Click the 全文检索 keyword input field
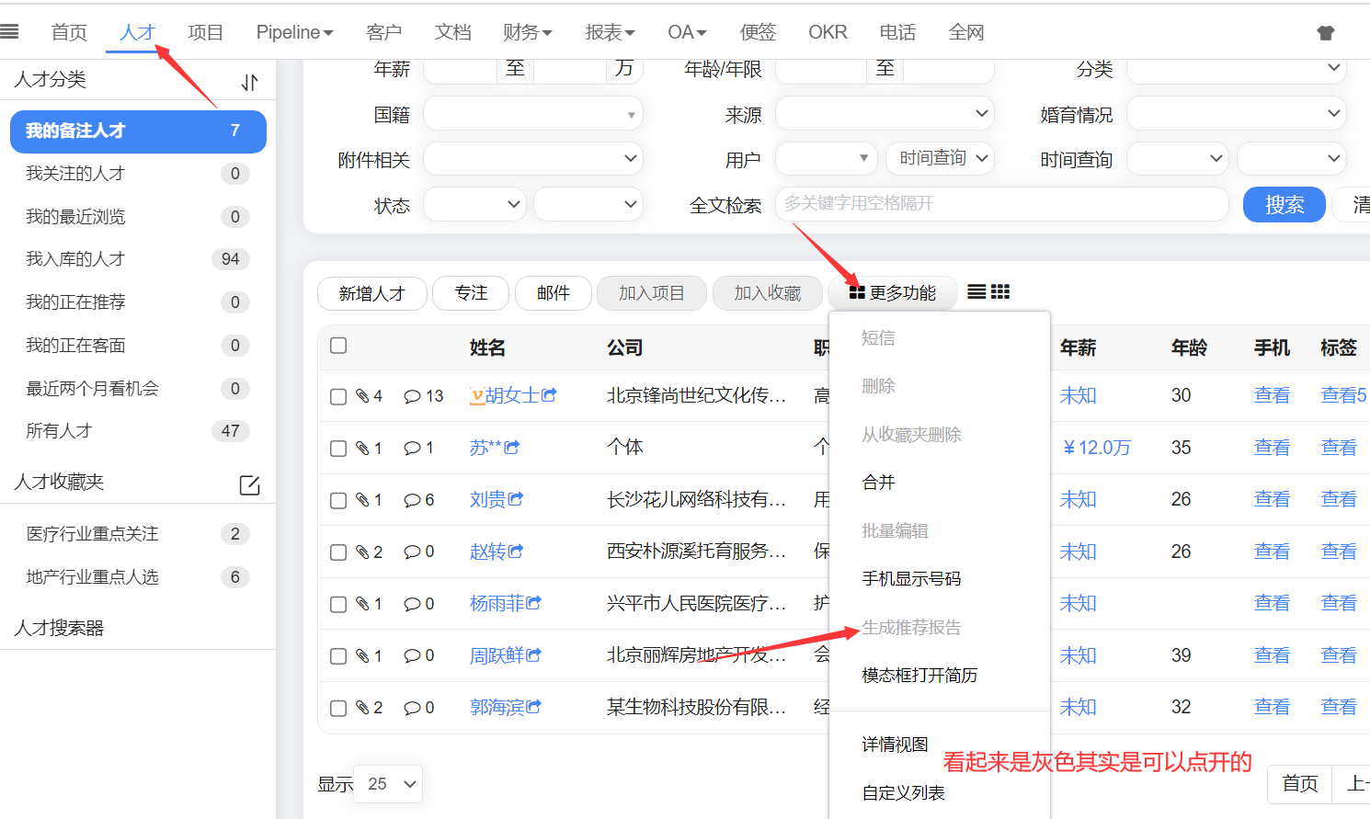Screen dimensions: 1370x819 [x=1001, y=204]
